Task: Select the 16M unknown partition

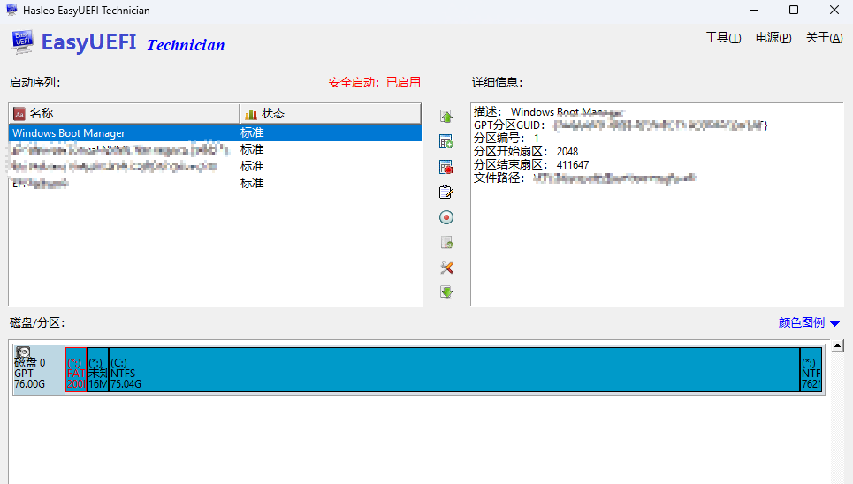Action: [x=98, y=370]
